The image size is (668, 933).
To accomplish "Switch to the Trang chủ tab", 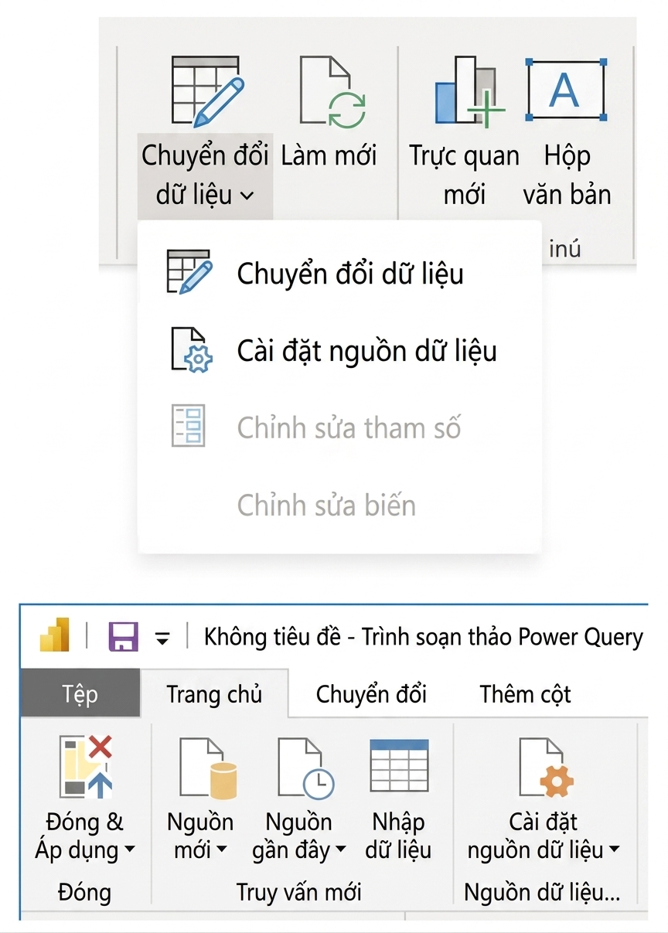I will (214, 694).
